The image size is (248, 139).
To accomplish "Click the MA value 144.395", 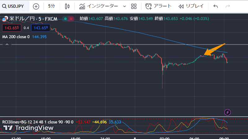I will click(39, 37).
